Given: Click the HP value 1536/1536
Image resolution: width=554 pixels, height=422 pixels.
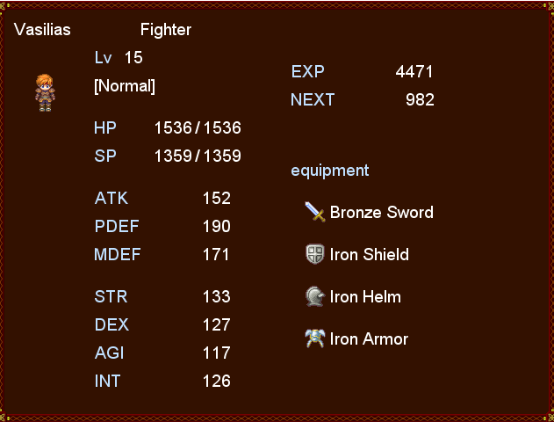Looking at the screenshot, I should tap(198, 127).
